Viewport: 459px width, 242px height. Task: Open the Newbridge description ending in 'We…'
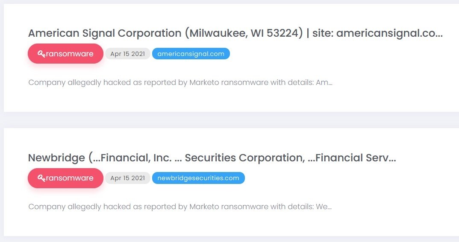click(x=180, y=207)
